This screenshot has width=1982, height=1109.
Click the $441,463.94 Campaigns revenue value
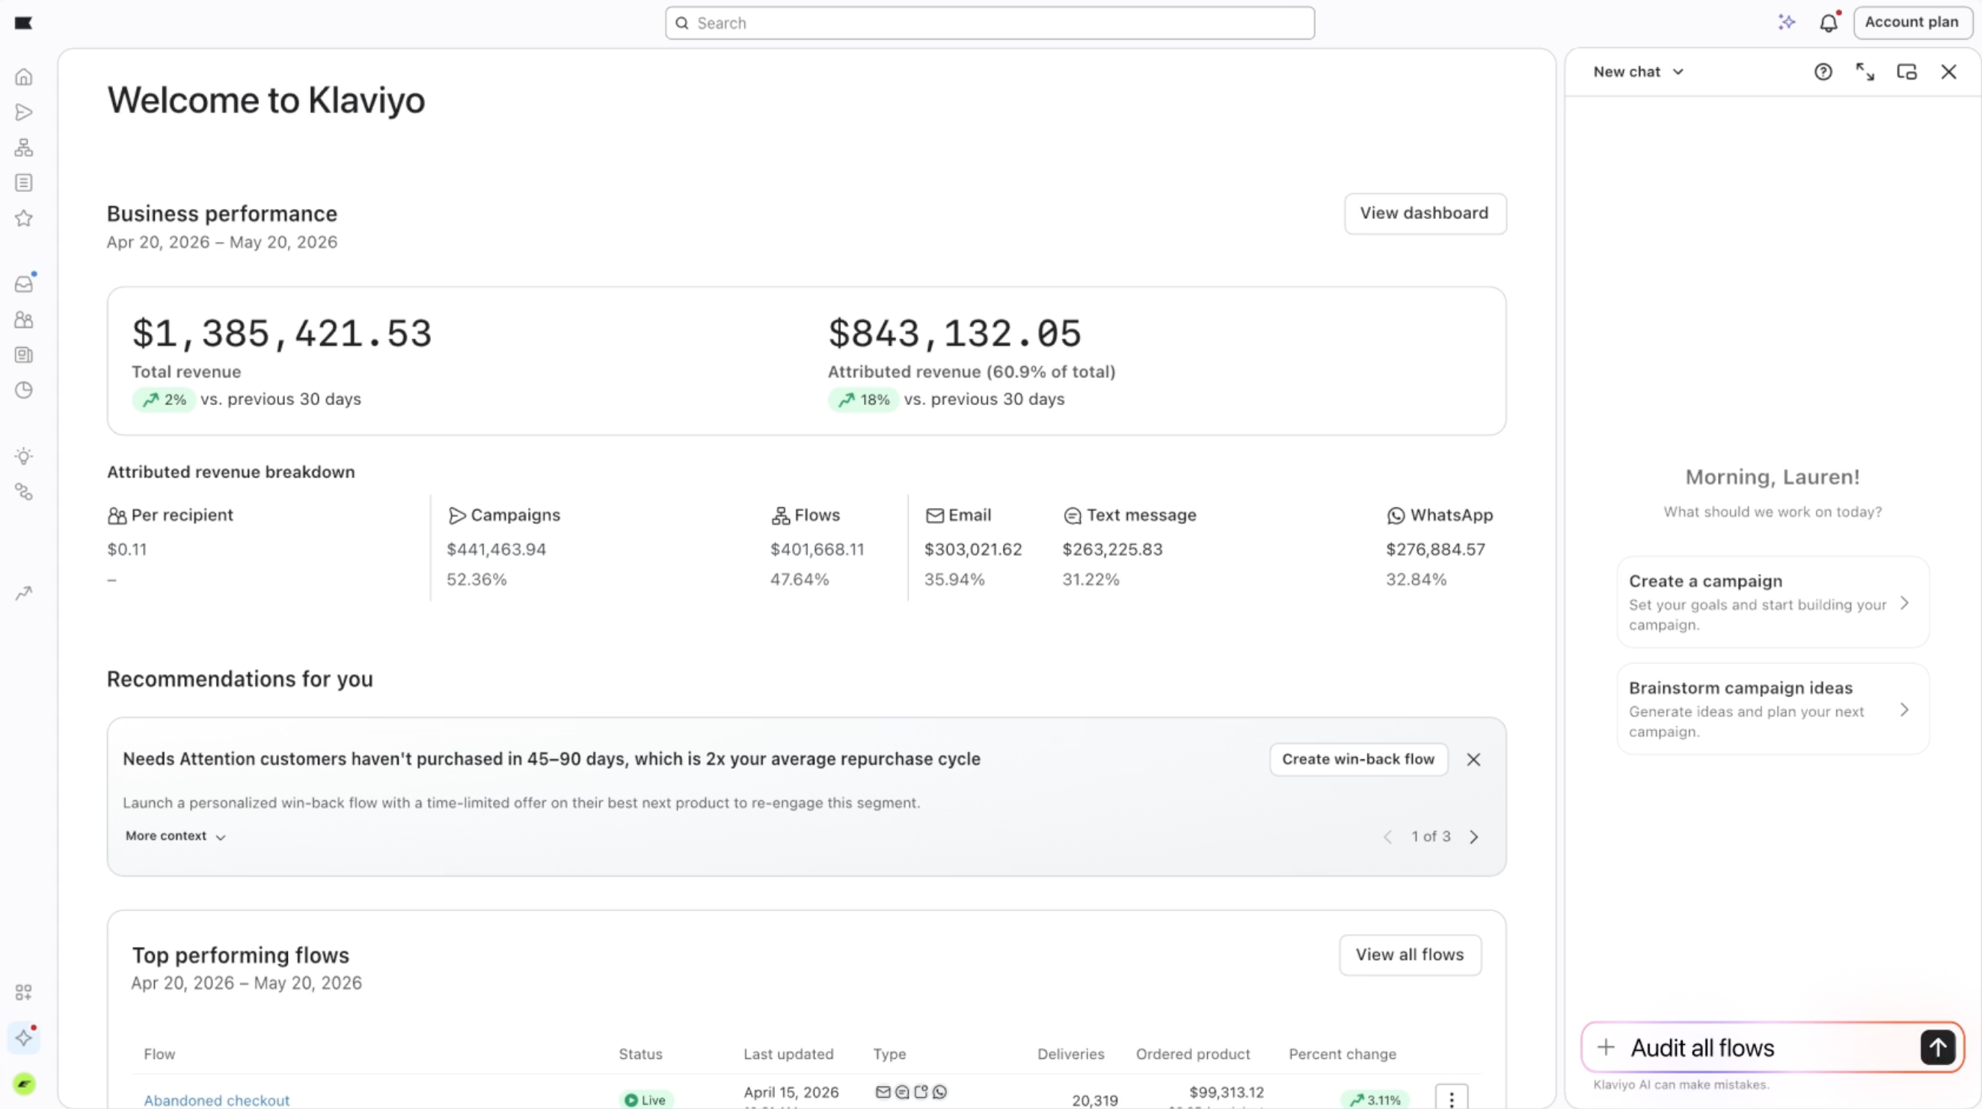[497, 549]
